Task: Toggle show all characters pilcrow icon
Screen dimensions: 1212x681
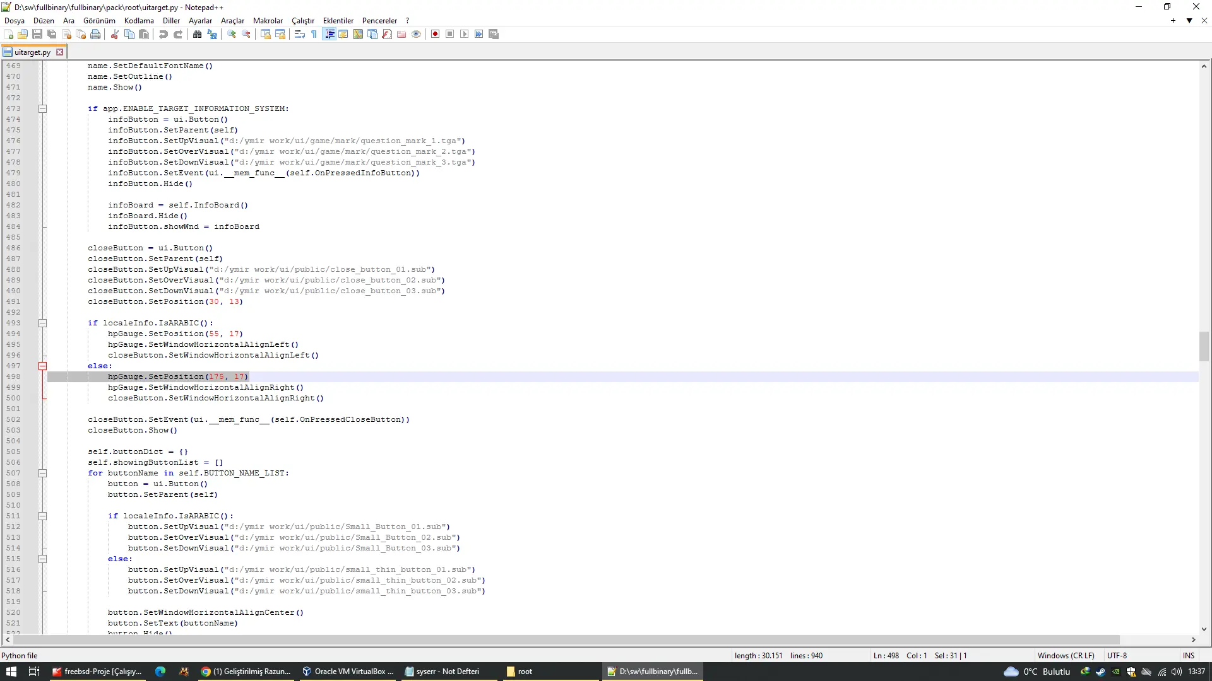Action: point(314,34)
